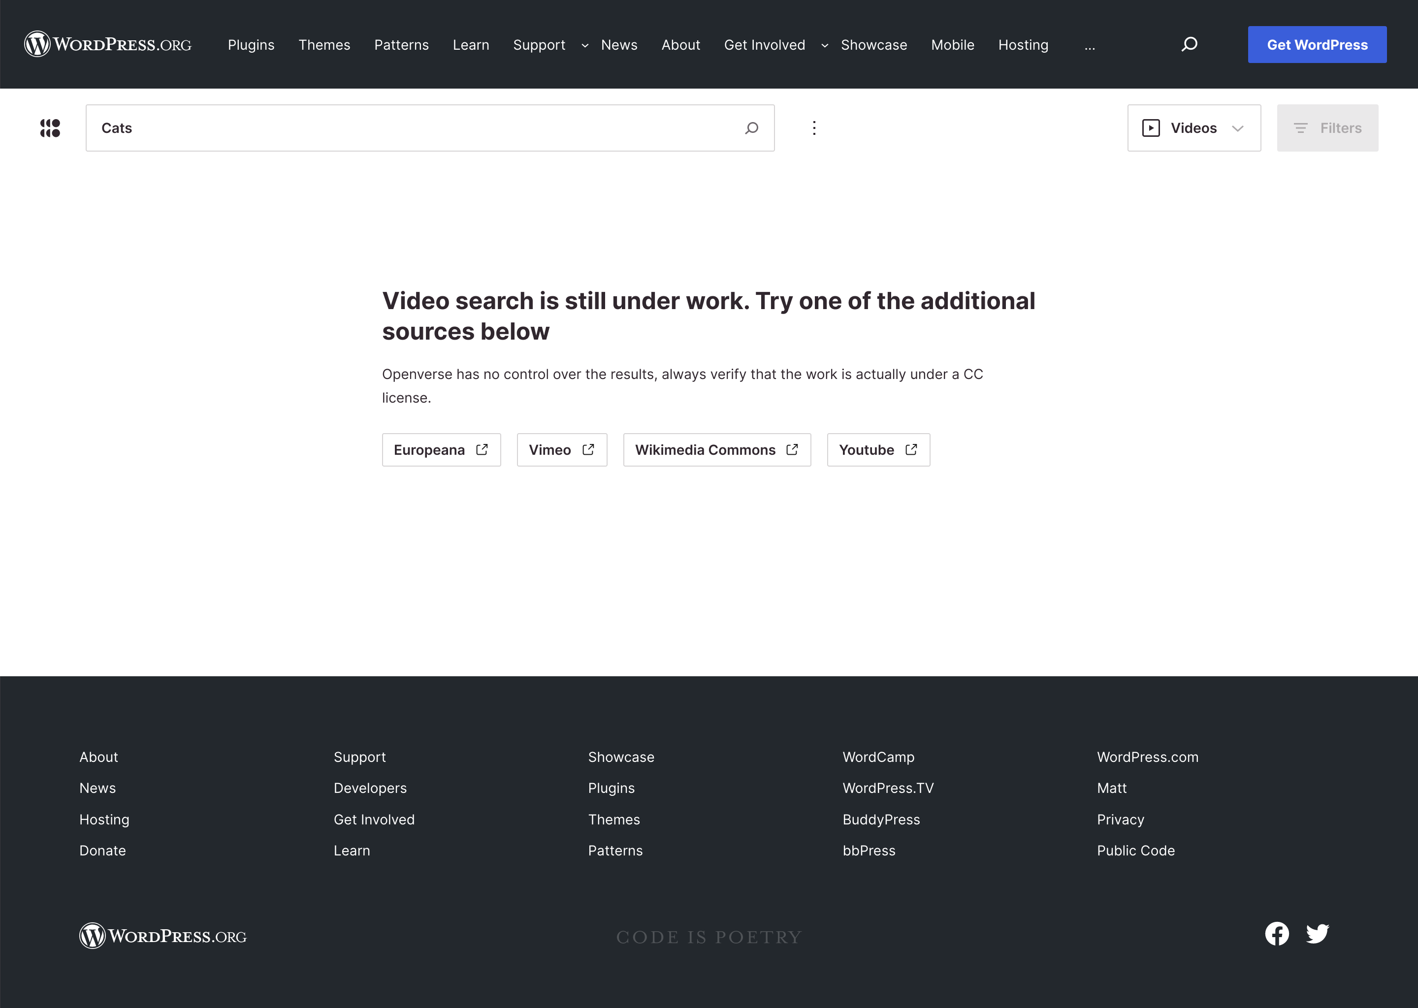
Task: Select Plugins in the top navigation
Action: [x=251, y=45]
